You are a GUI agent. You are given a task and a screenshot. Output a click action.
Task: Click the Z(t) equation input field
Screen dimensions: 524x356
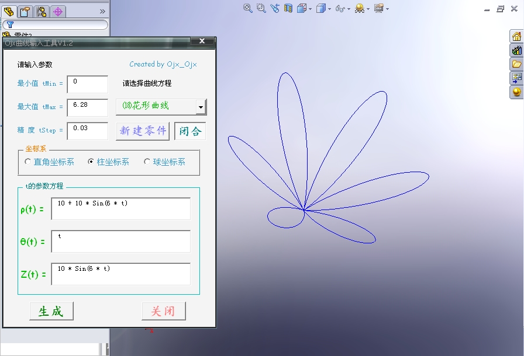120,274
